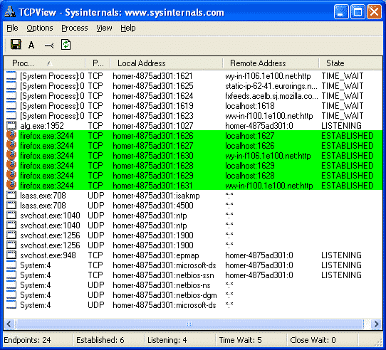
Task: Select remote address localhost:1618
Action: [250, 106]
